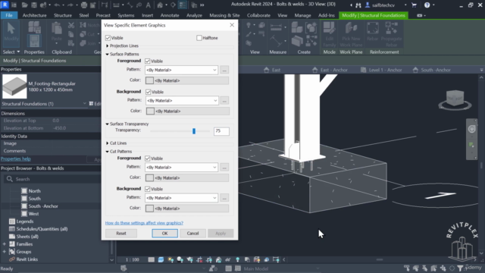Viewport: 485px width, 273px height.
Task: Switch to the Manage ribbon tab
Action: pyautogui.click(x=302, y=15)
